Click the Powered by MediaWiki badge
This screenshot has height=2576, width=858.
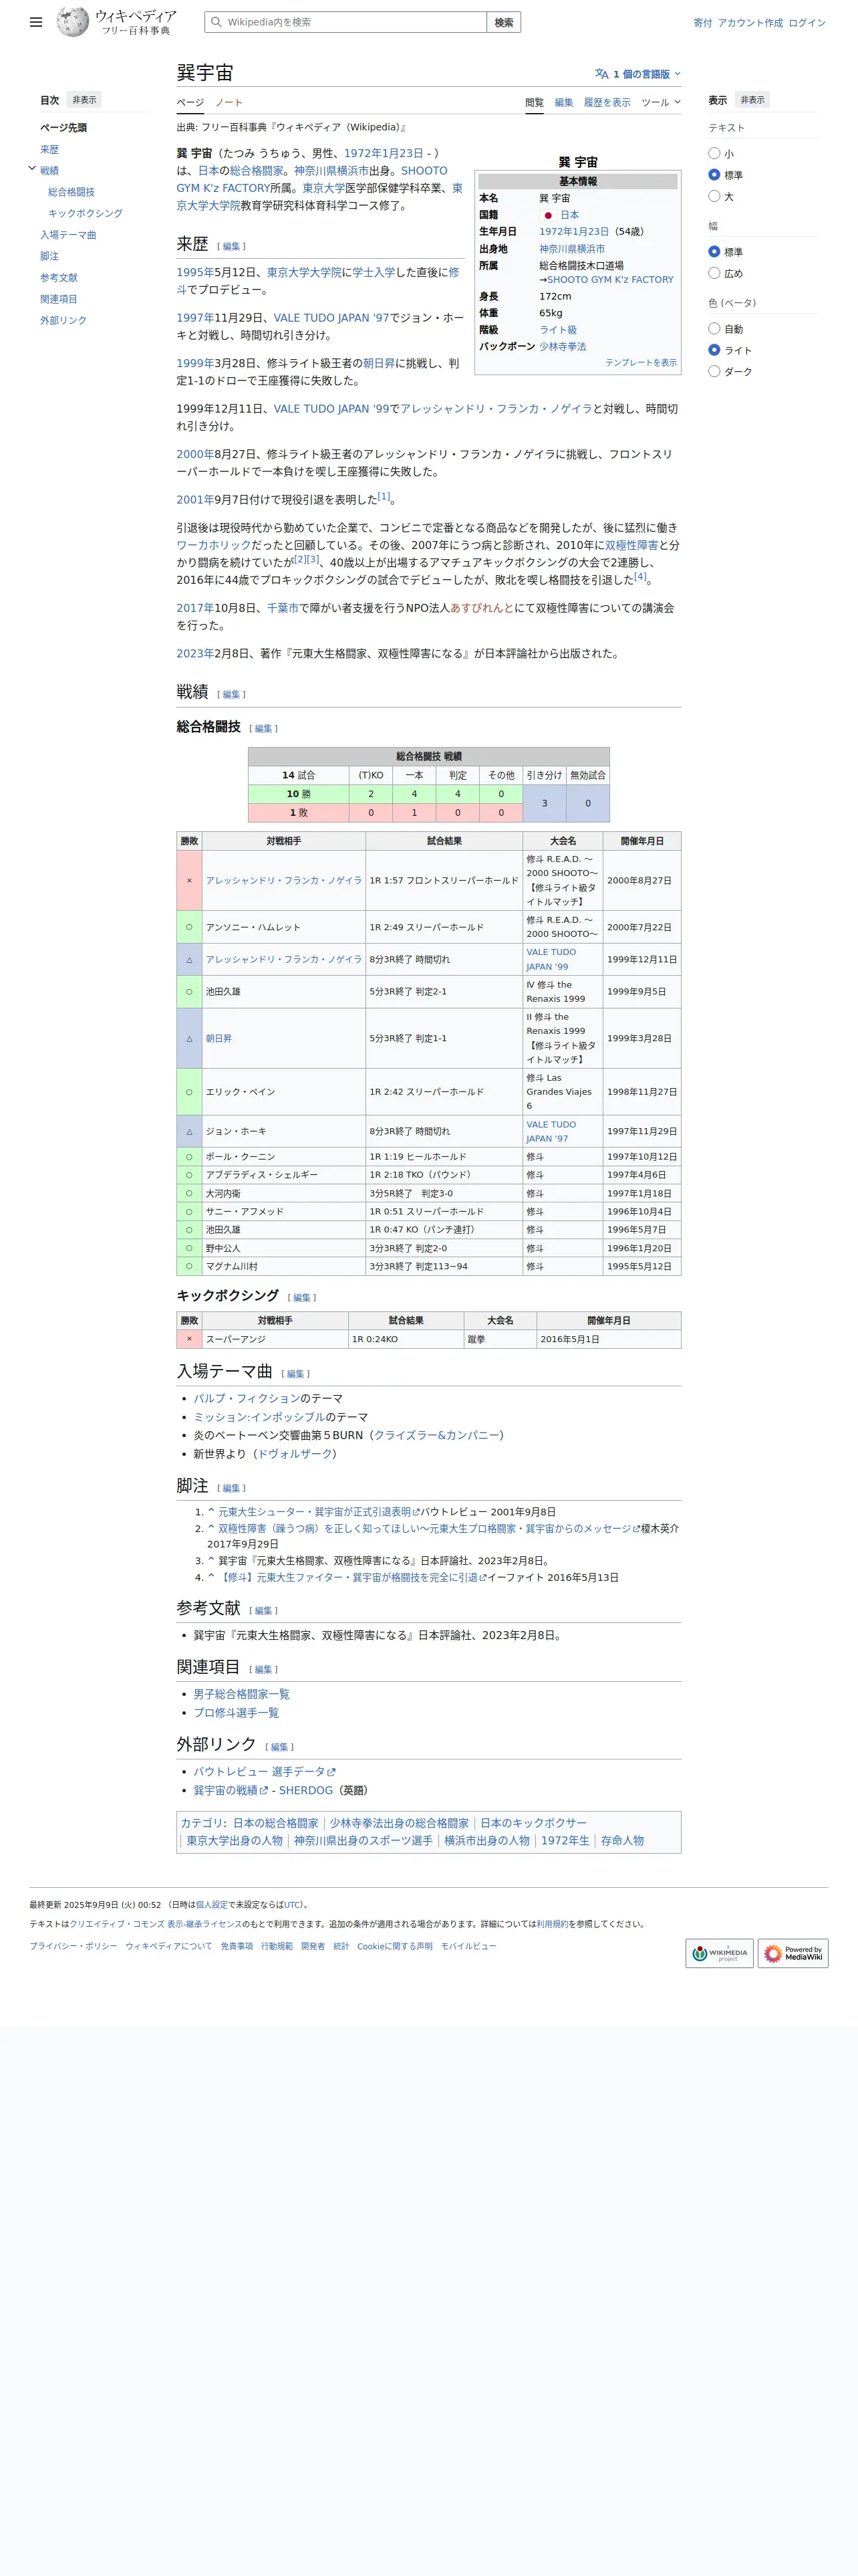click(793, 1952)
